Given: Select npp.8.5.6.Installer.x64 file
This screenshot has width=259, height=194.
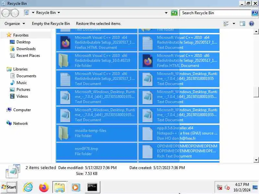Looking at the screenshot, I should point(179,133).
